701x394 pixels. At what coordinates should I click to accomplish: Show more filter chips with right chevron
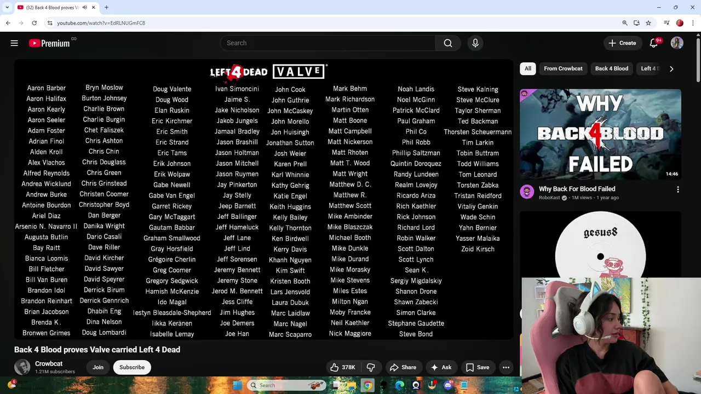(x=671, y=68)
